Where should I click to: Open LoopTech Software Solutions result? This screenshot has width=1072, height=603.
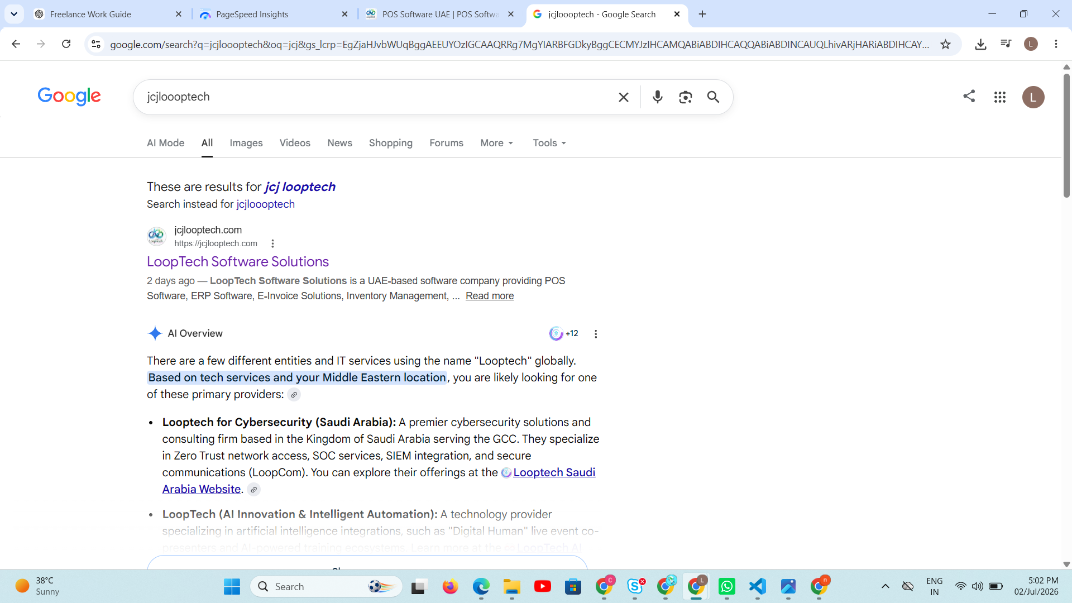(x=238, y=262)
